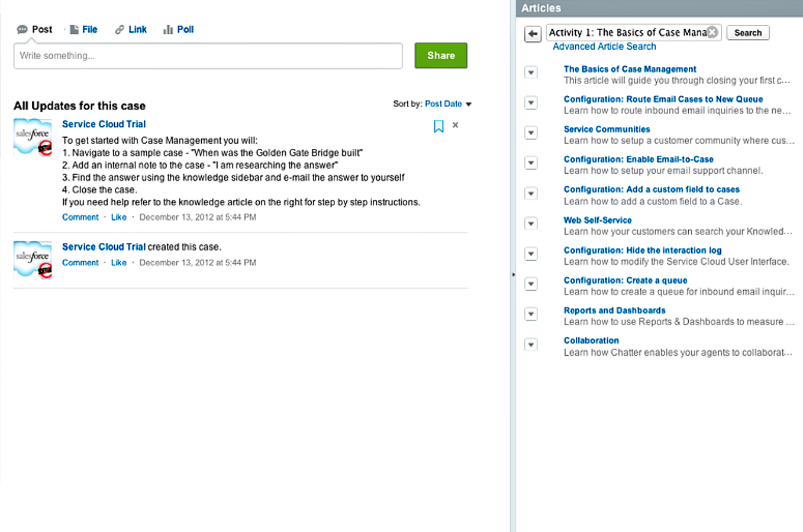Open dropdown for Reports and Dashboards article

pos(531,314)
